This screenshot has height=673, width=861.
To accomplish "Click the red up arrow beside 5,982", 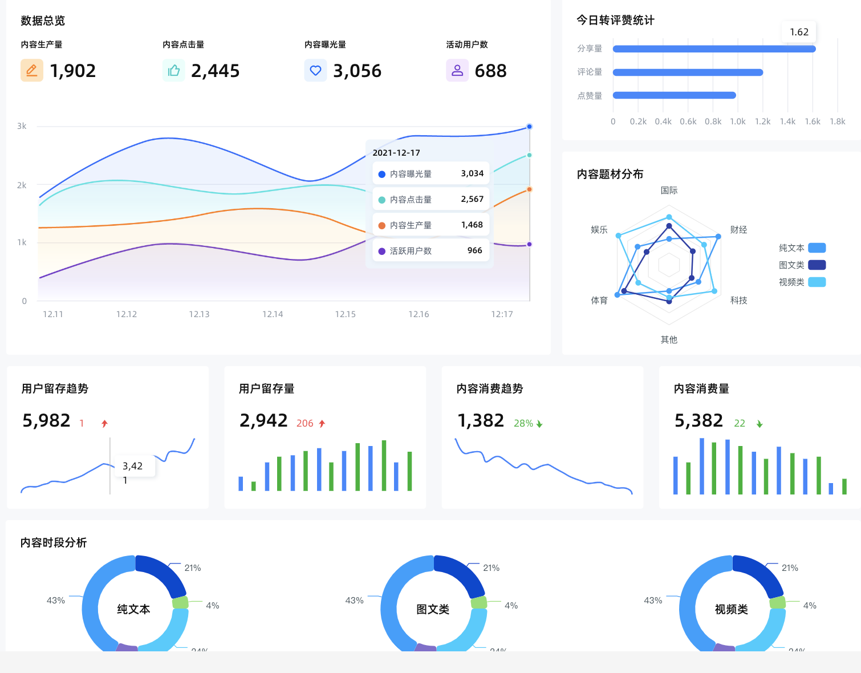I will pyautogui.click(x=104, y=423).
